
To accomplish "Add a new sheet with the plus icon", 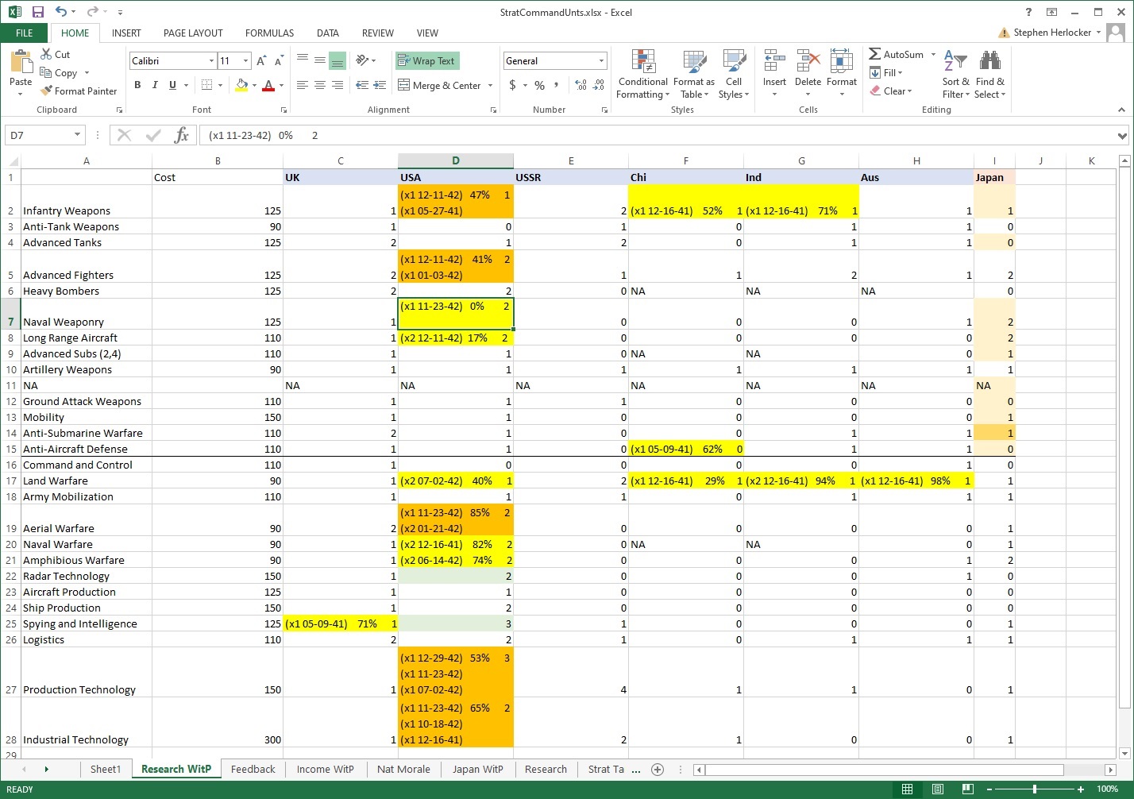I will click(658, 769).
